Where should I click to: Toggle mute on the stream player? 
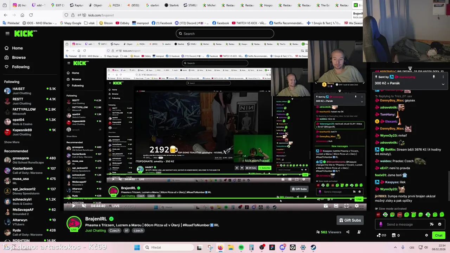click(84, 206)
